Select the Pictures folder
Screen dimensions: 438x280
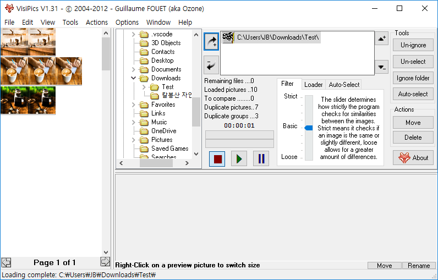point(156,140)
